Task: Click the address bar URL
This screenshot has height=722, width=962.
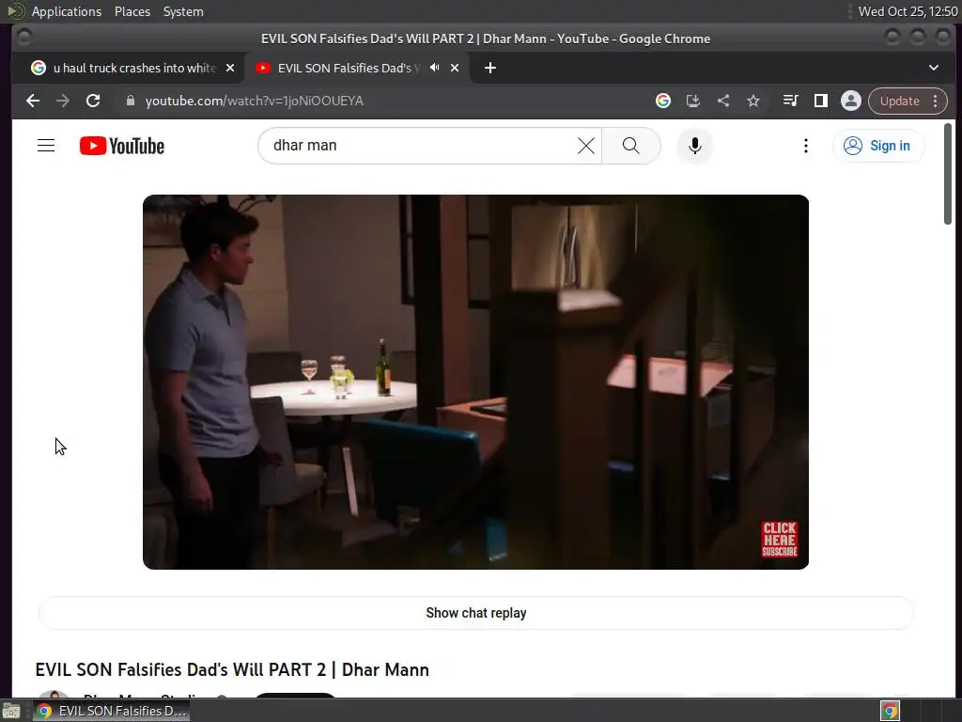Action: click(254, 101)
